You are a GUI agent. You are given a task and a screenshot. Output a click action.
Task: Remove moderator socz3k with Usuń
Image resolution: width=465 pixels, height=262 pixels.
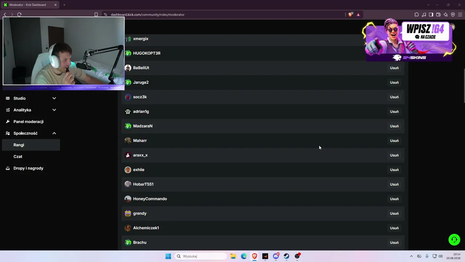[x=394, y=97]
